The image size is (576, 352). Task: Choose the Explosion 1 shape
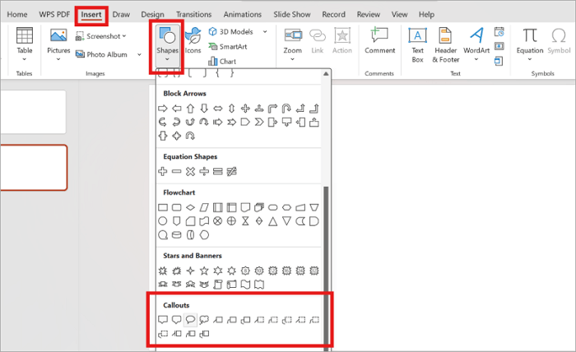point(163,271)
